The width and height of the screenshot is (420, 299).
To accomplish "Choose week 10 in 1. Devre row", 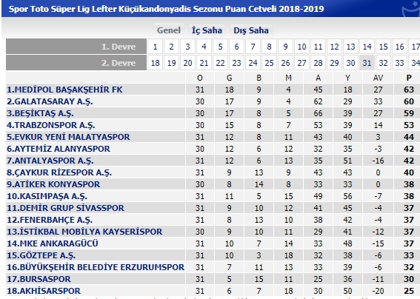I will click(x=302, y=47).
